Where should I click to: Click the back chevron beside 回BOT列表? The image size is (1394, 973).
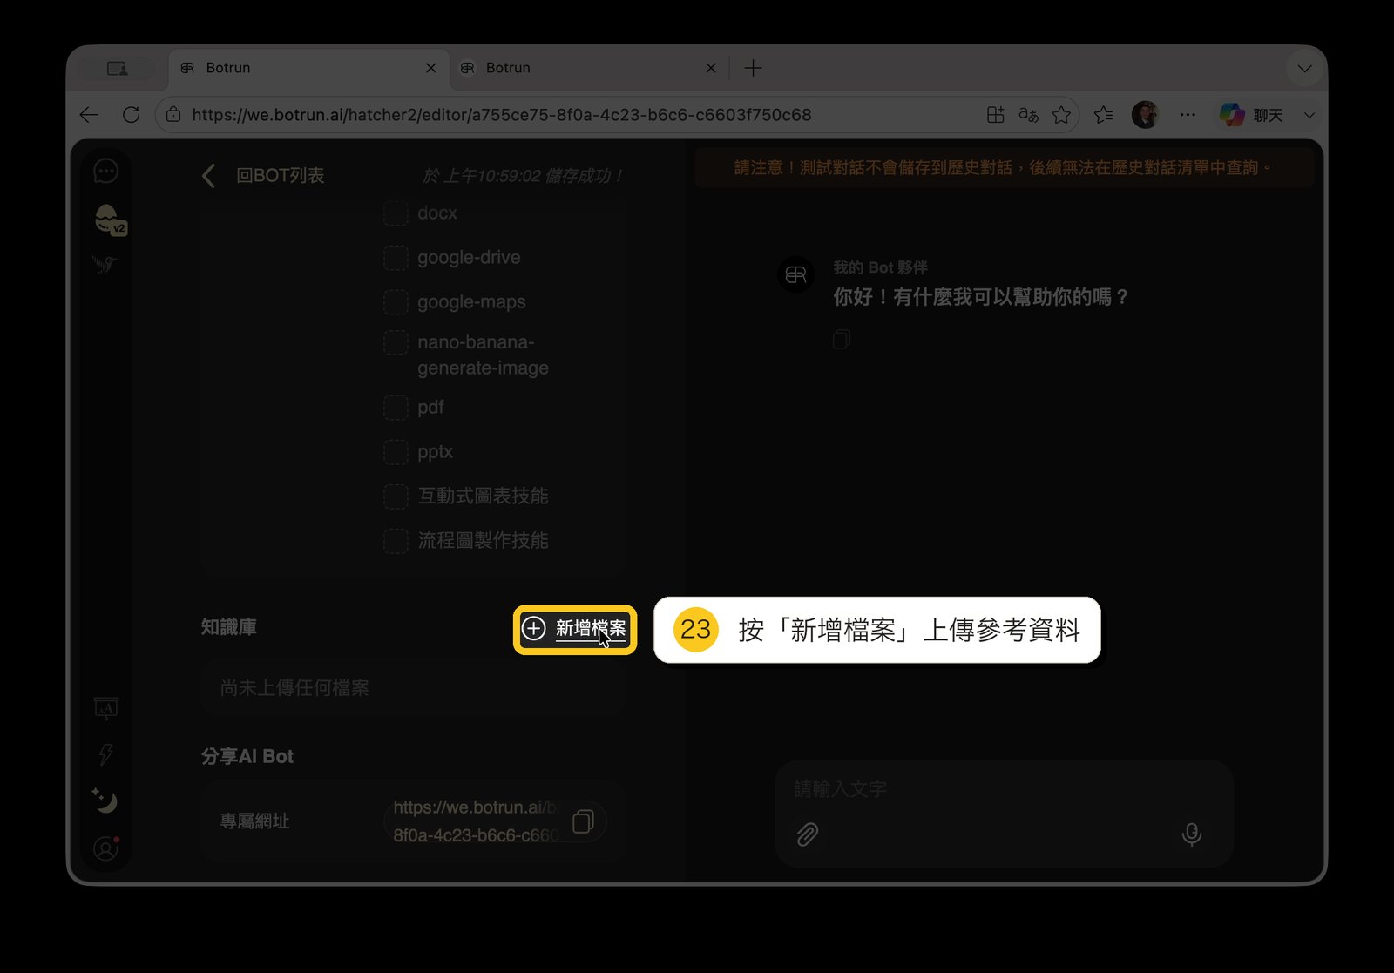(208, 176)
